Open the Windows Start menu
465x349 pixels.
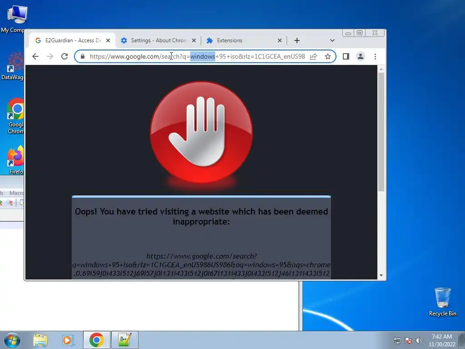pyautogui.click(x=12, y=340)
